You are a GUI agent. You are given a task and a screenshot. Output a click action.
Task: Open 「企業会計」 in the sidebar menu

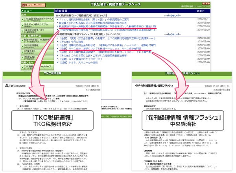click(37, 52)
